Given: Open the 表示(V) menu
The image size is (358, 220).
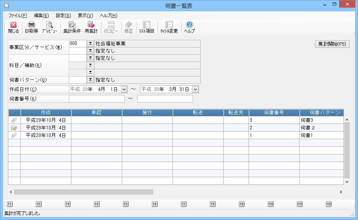Looking at the screenshot, I should click(x=85, y=16).
